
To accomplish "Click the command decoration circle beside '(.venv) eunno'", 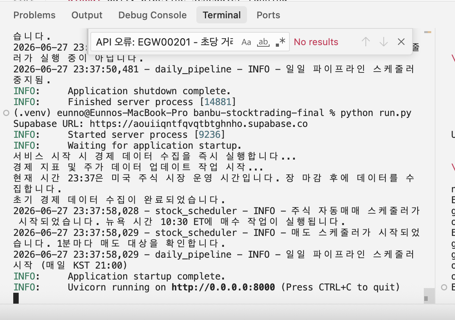I will [6, 113].
